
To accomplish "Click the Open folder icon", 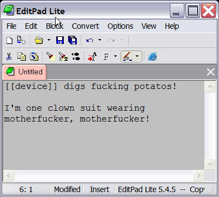I will [x=39, y=40].
